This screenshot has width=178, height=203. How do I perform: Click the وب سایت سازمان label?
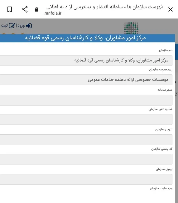coord(161,188)
